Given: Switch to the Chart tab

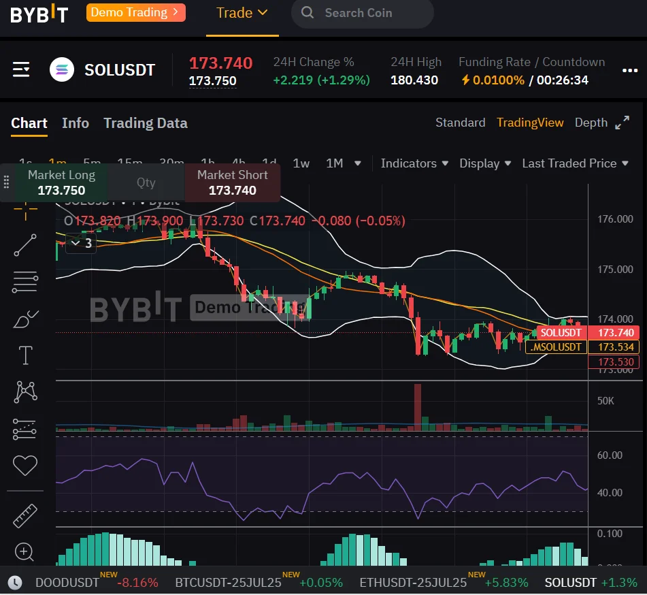Looking at the screenshot, I should pyautogui.click(x=29, y=123).
